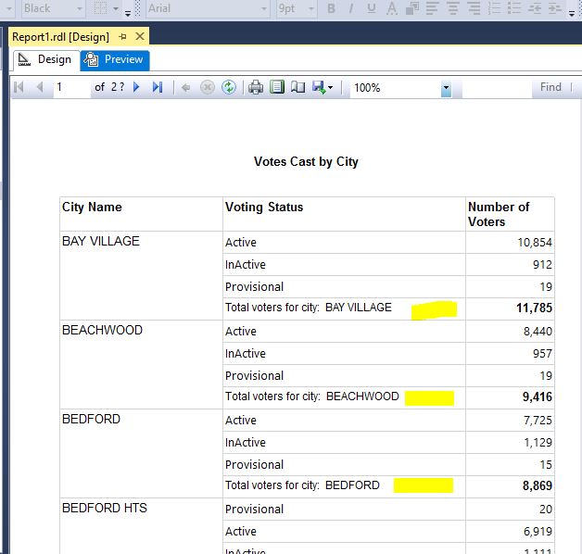Viewport: 582px width, 554px height.
Task: Click the Refresh report icon
Action: pyautogui.click(x=228, y=87)
